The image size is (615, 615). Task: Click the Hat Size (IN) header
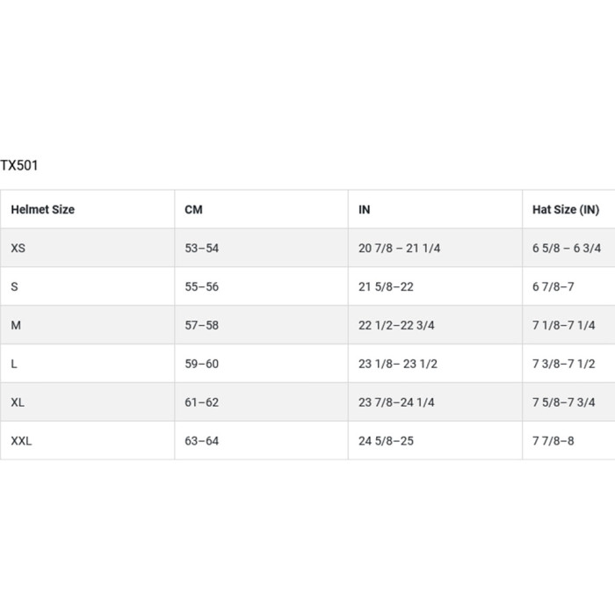(x=566, y=209)
